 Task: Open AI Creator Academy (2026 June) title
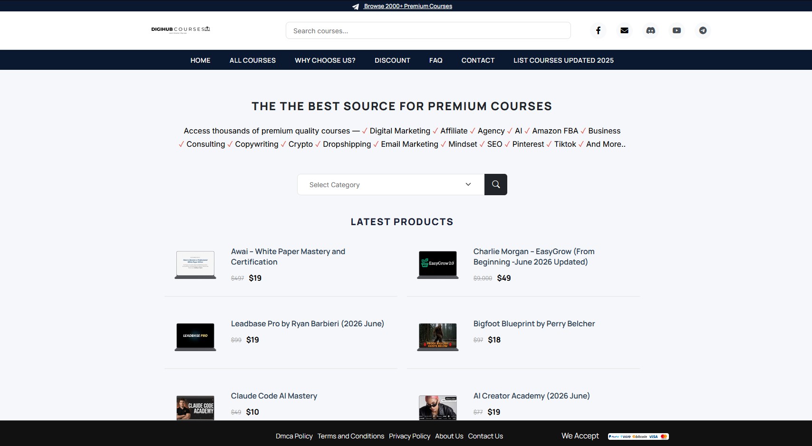pyautogui.click(x=532, y=396)
